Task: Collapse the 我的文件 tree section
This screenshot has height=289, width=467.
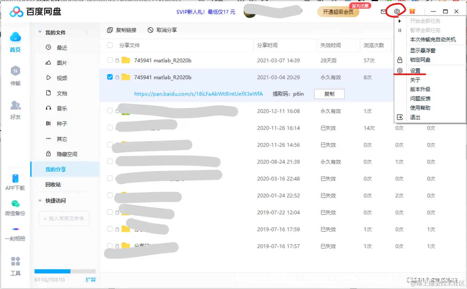Action: point(40,32)
